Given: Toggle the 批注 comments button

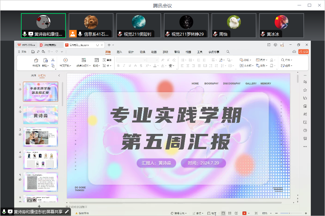Looking at the screenshot, I should point(212,213).
